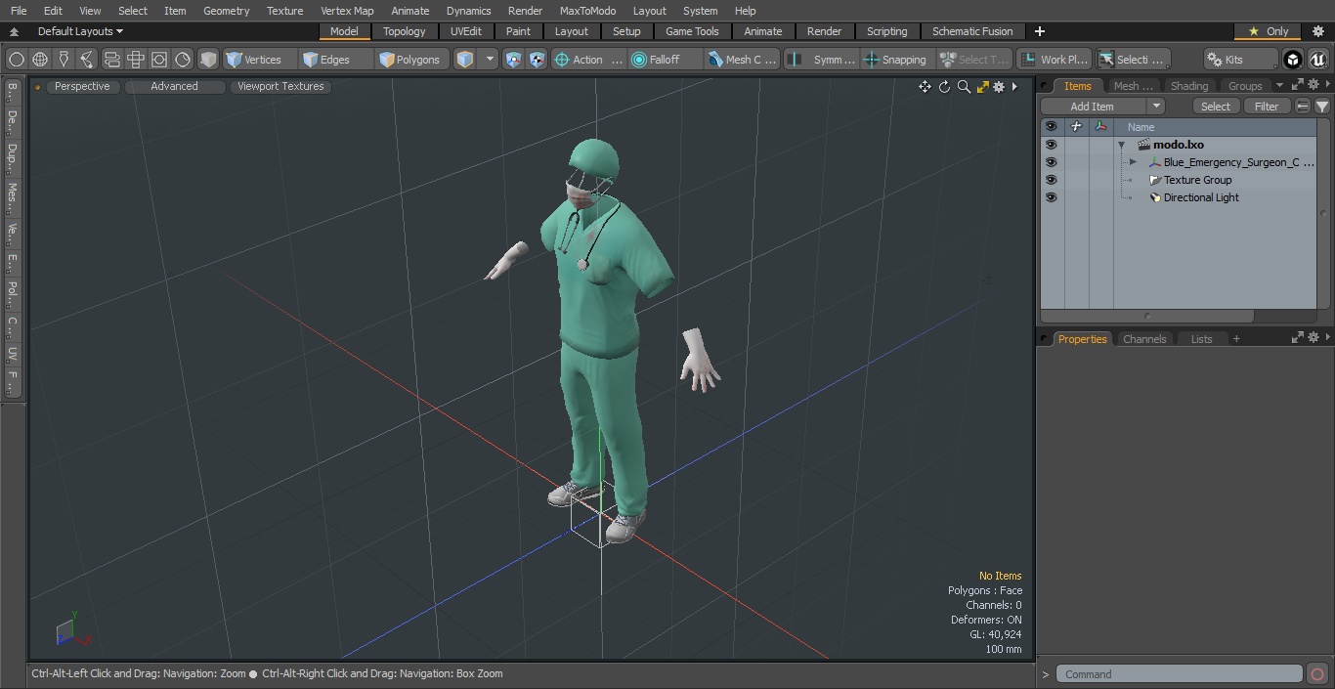Click the command record circle button
The height and width of the screenshot is (689, 1335).
click(1317, 674)
